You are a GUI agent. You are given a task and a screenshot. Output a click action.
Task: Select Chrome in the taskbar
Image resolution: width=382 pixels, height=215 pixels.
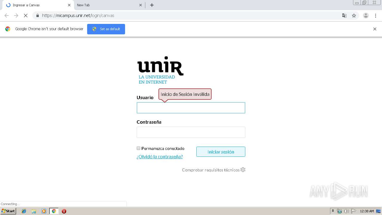(54, 211)
